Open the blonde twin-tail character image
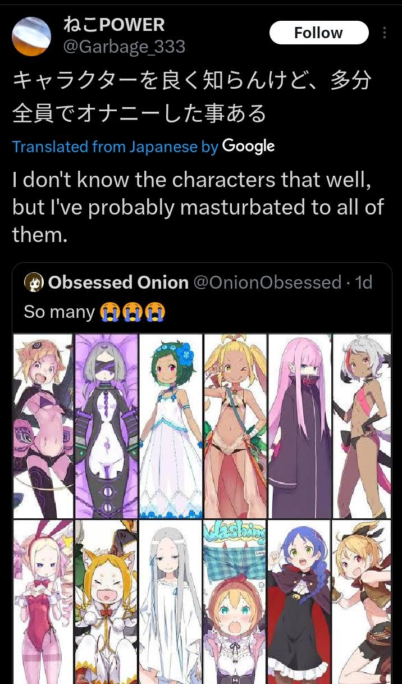 (x=235, y=426)
